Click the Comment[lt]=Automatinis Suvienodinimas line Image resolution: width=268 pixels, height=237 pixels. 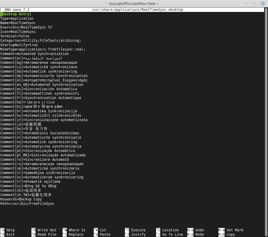pos(40,133)
